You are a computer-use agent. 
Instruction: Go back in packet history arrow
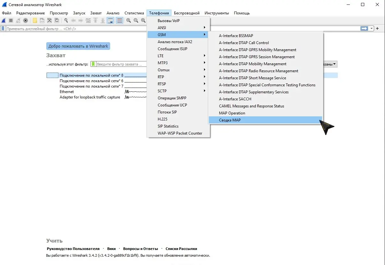click(x=73, y=20)
